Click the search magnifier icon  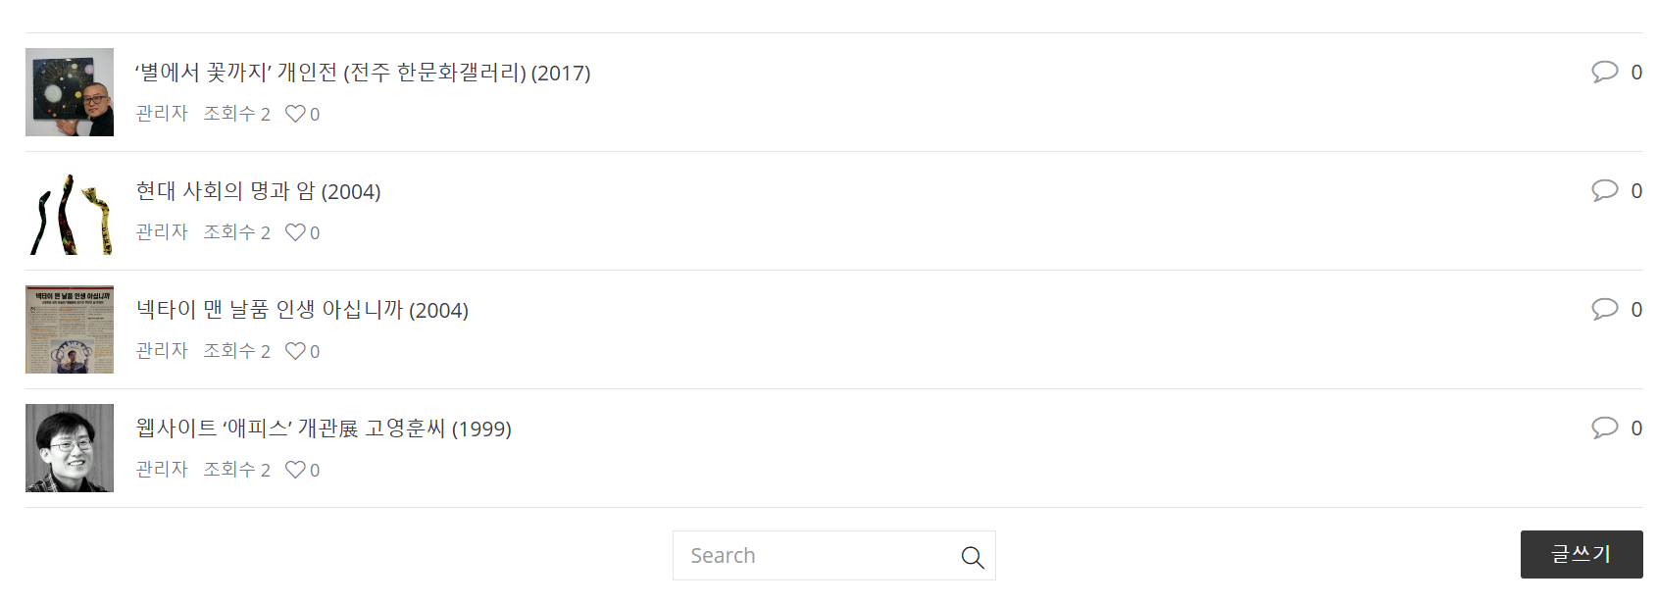pos(972,557)
